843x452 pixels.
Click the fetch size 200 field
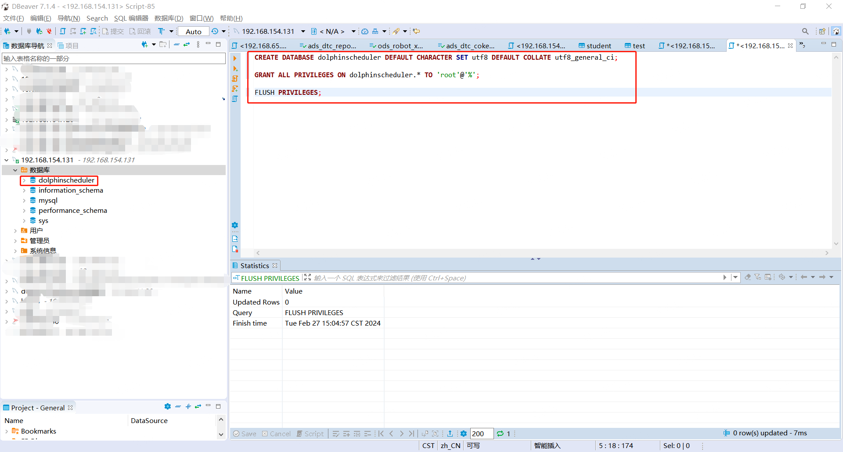pos(482,434)
